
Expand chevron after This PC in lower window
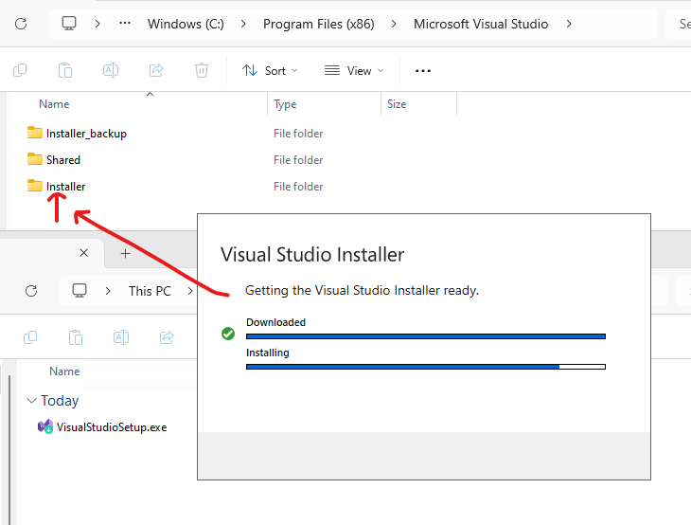[x=190, y=291]
